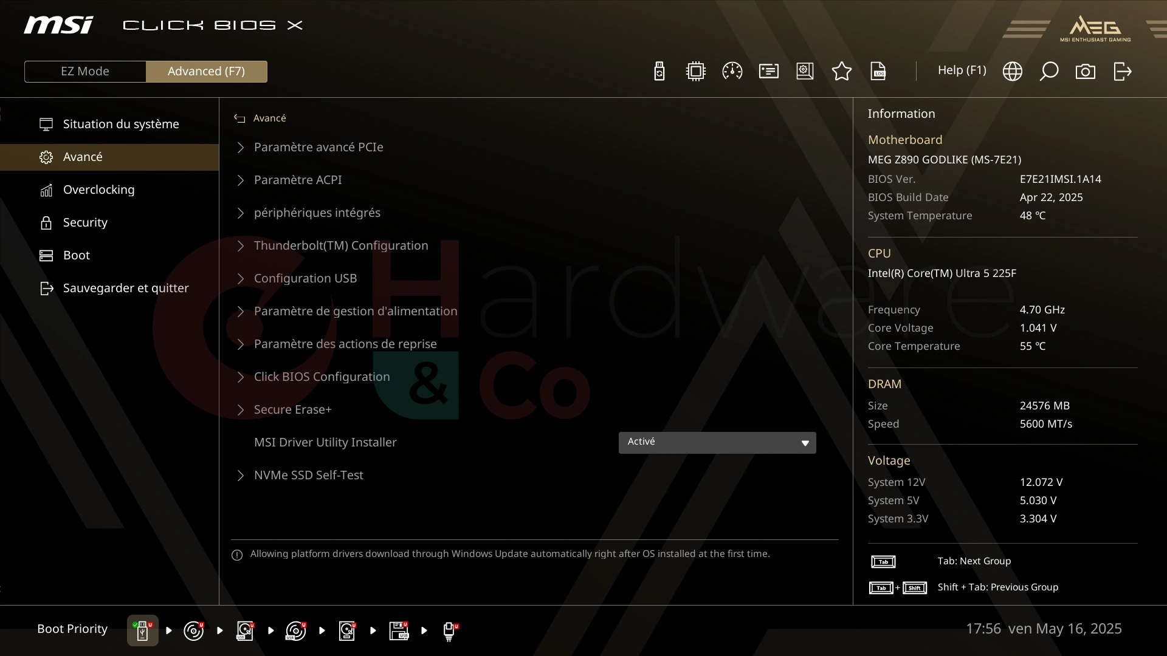
Task: Select the USB key boot device
Action: [143, 630]
